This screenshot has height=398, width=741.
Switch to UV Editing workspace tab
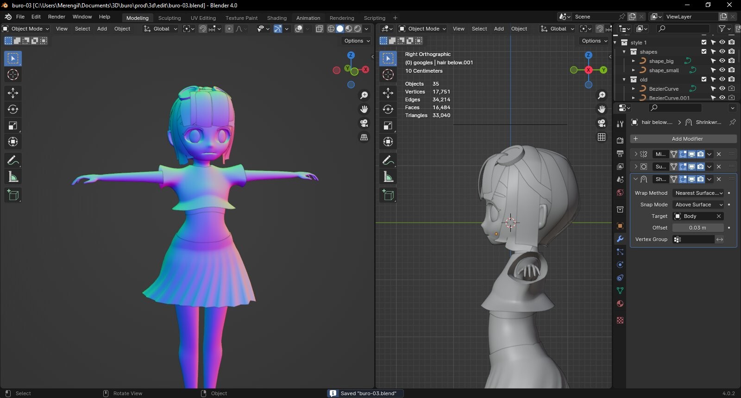click(203, 18)
